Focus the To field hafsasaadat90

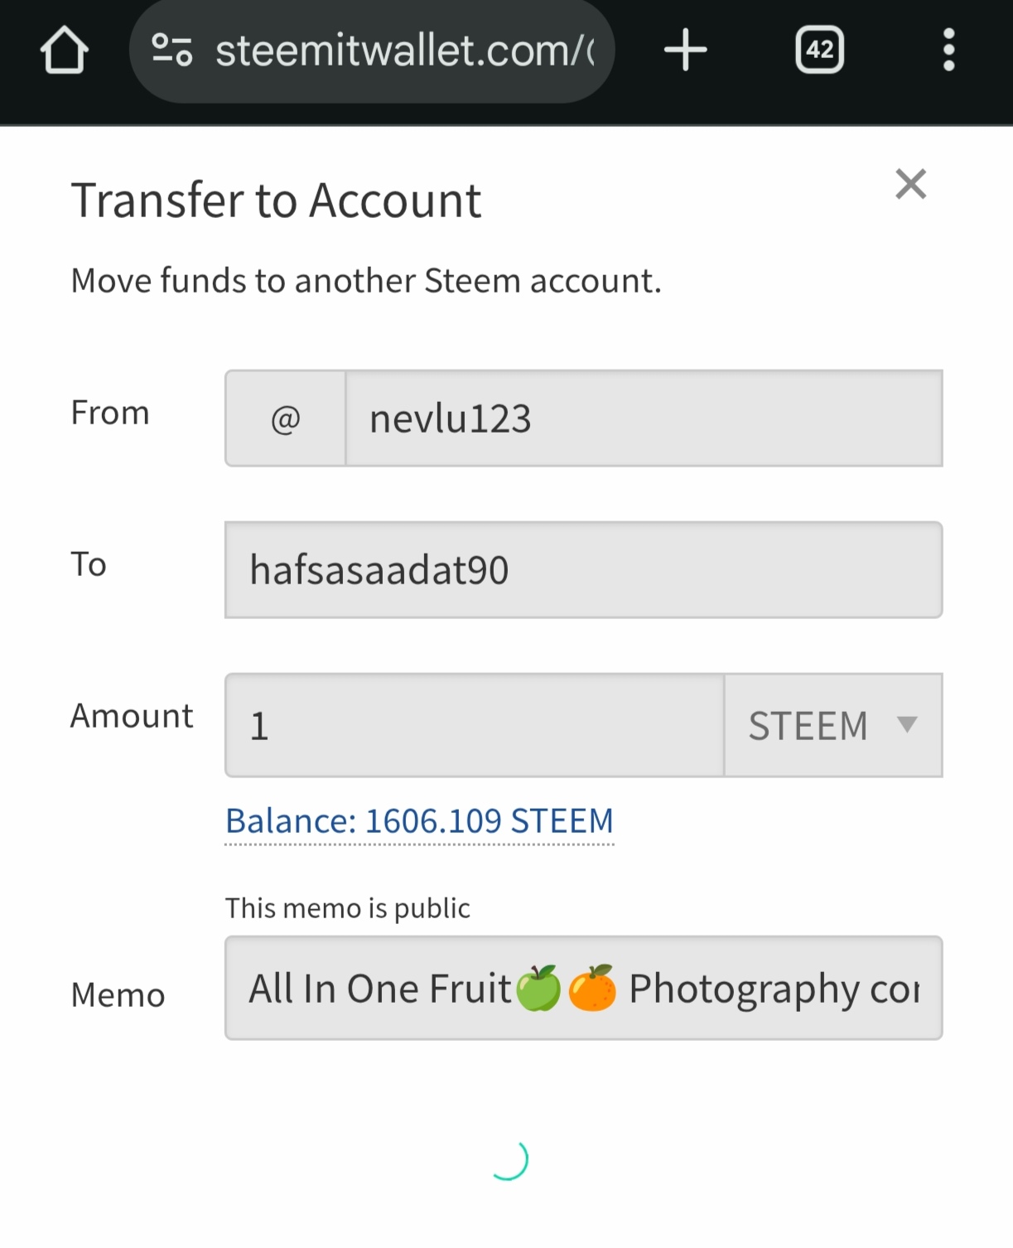(584, 570)
